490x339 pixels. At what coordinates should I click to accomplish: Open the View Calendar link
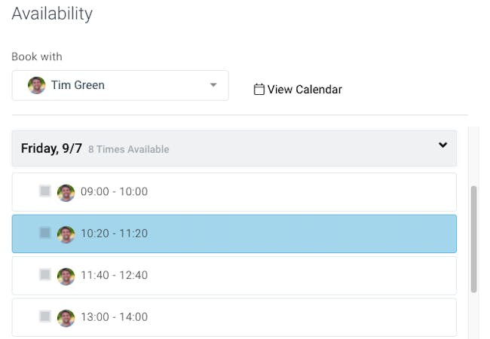coord(305,90)
